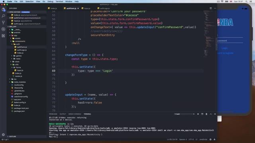Tap the register link in the emulator
The width and height of the screenshot is (255, 143).
[226, 53]
